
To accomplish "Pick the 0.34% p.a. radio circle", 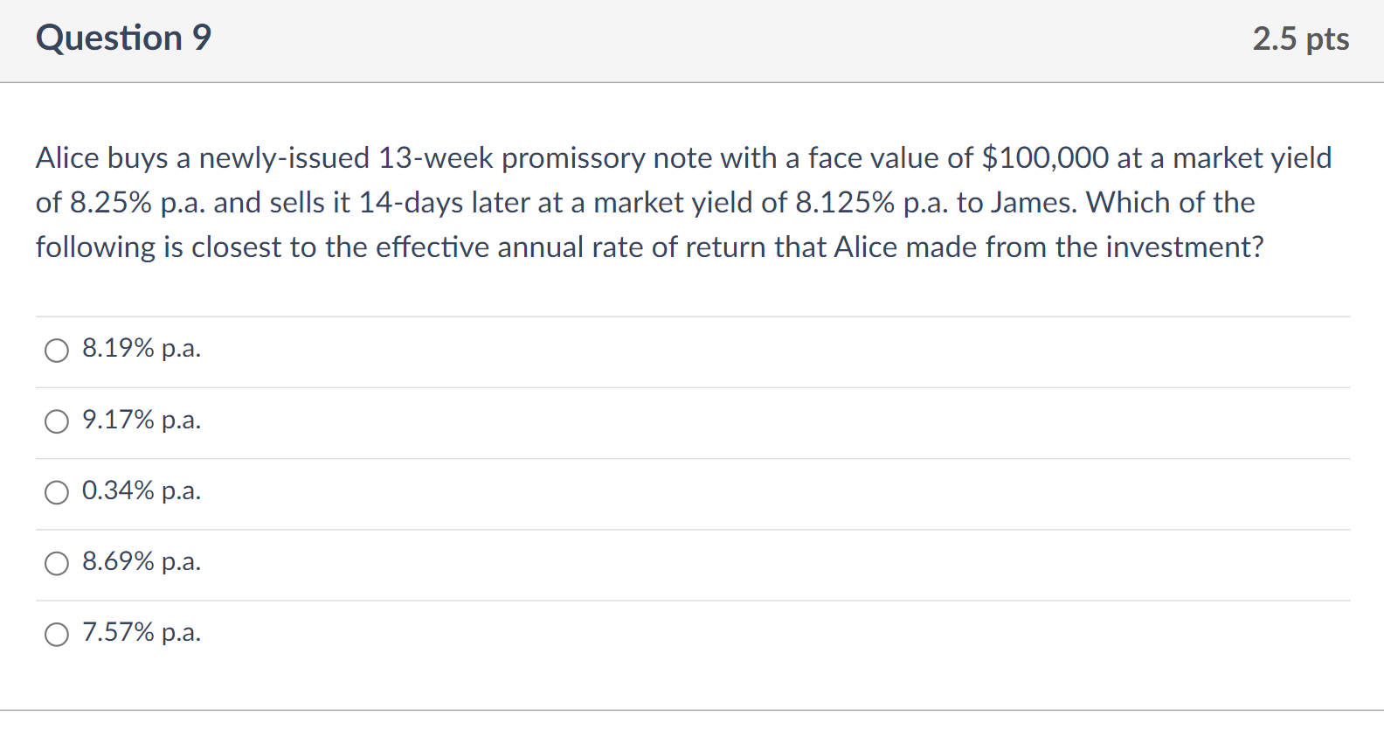I will [x=57, y=492].
